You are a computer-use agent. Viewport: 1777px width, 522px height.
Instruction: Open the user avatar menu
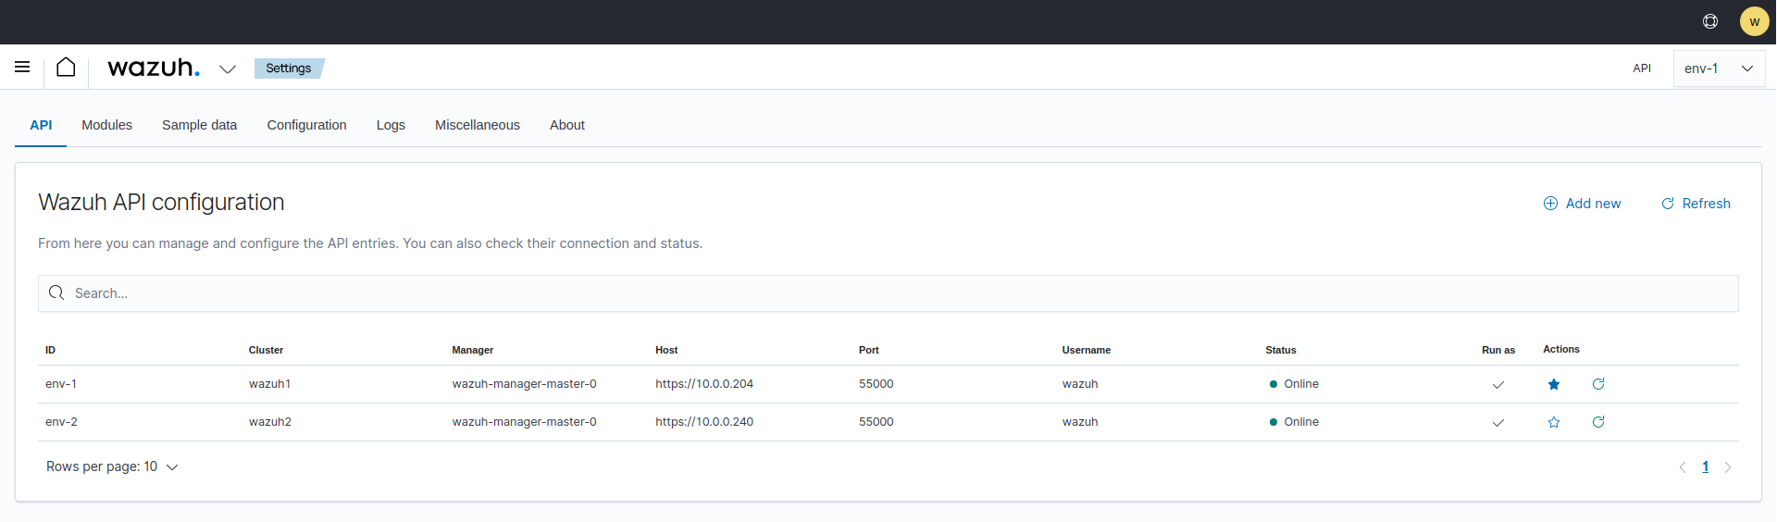pos(1754,21)
